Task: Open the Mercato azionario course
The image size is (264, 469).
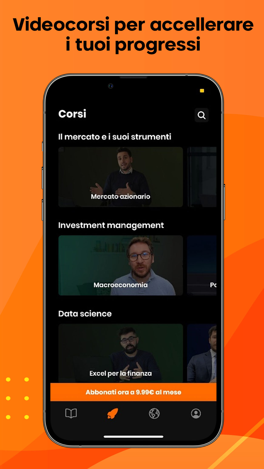Action: point(120,177)
